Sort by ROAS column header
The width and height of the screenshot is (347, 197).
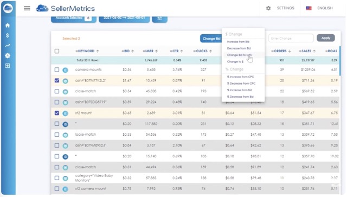pos(331,51)
